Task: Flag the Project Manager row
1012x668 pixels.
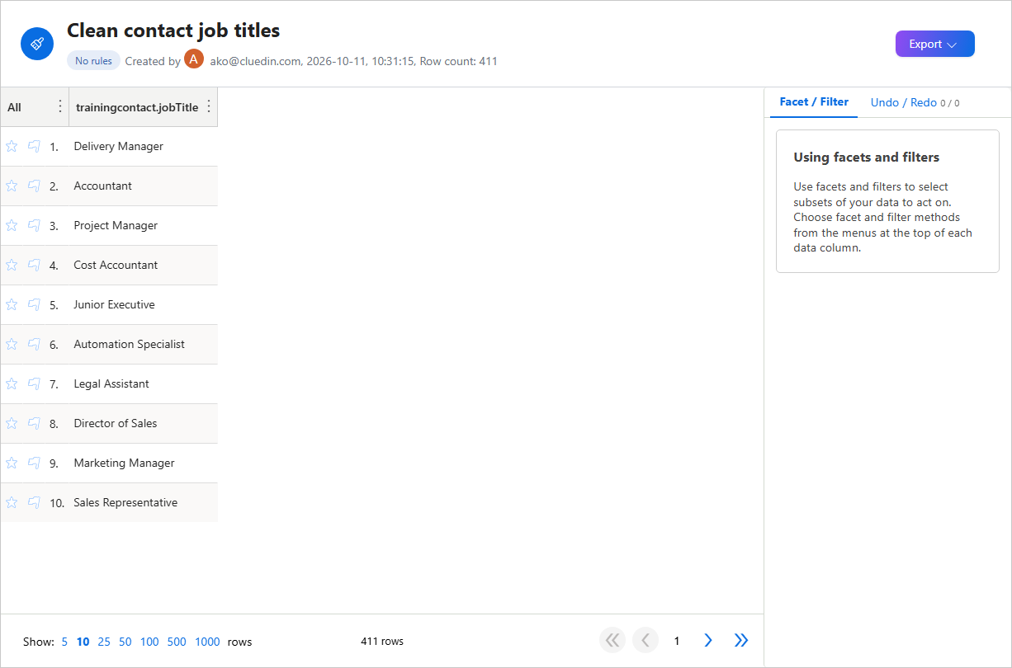Action: tap(34, 225)
